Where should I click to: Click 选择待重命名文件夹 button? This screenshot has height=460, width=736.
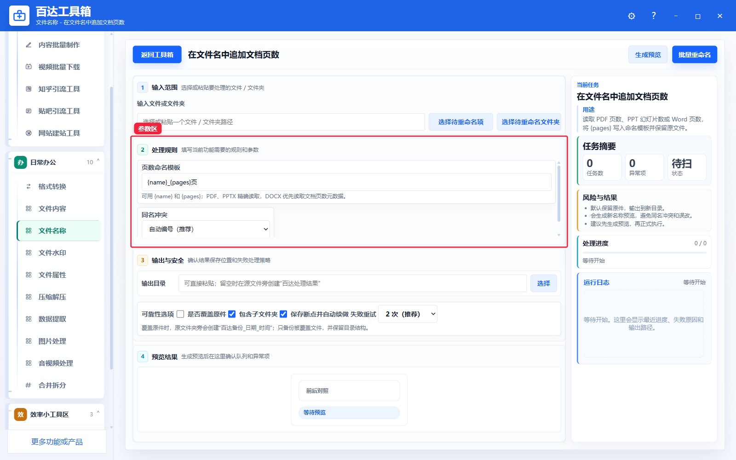point(529,122)
